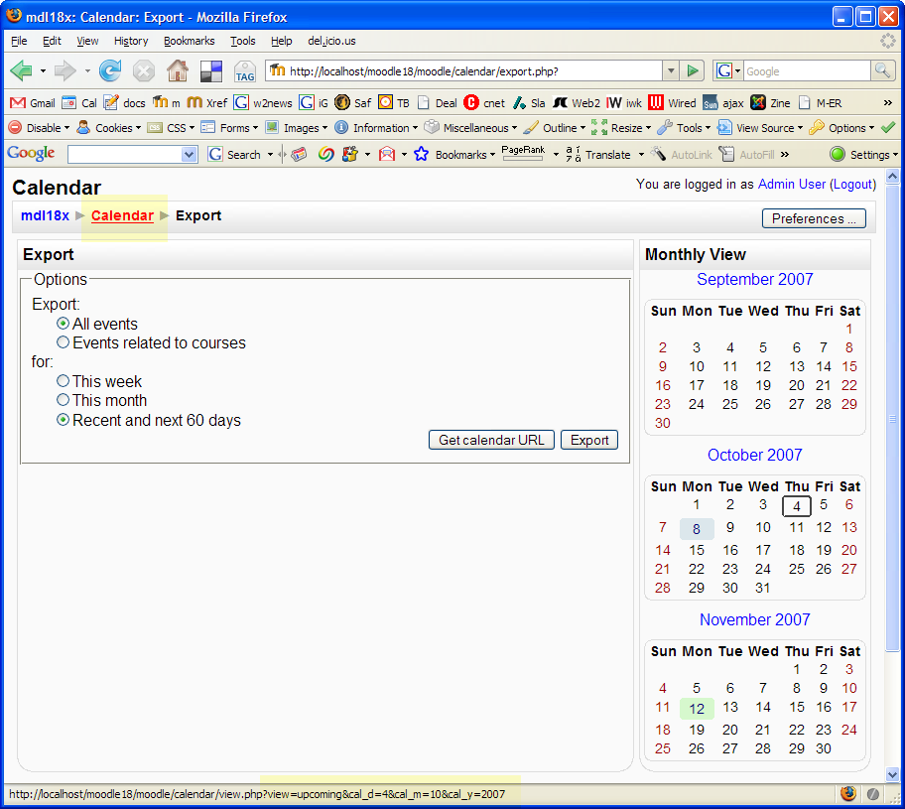Click the Google search box in navigation bar
The height and width of the screenshot is (809, 905).
click(x=807, y=71)
